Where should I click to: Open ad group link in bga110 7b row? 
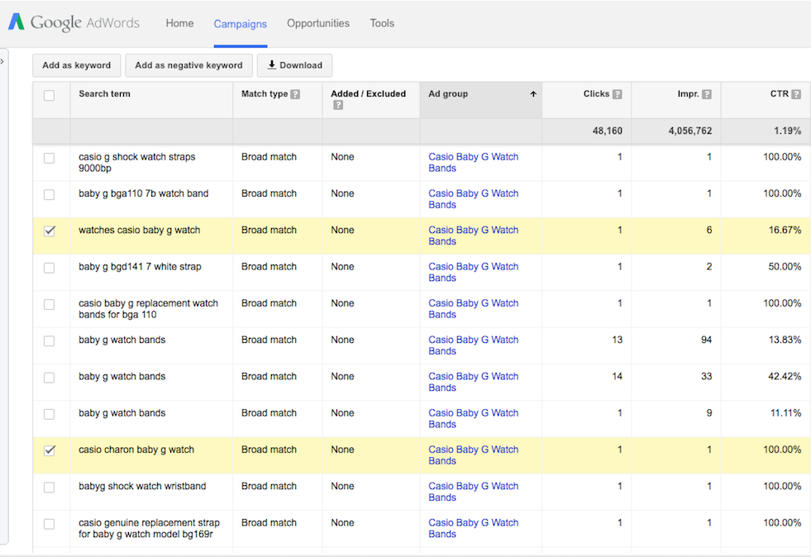coord(473,199)
